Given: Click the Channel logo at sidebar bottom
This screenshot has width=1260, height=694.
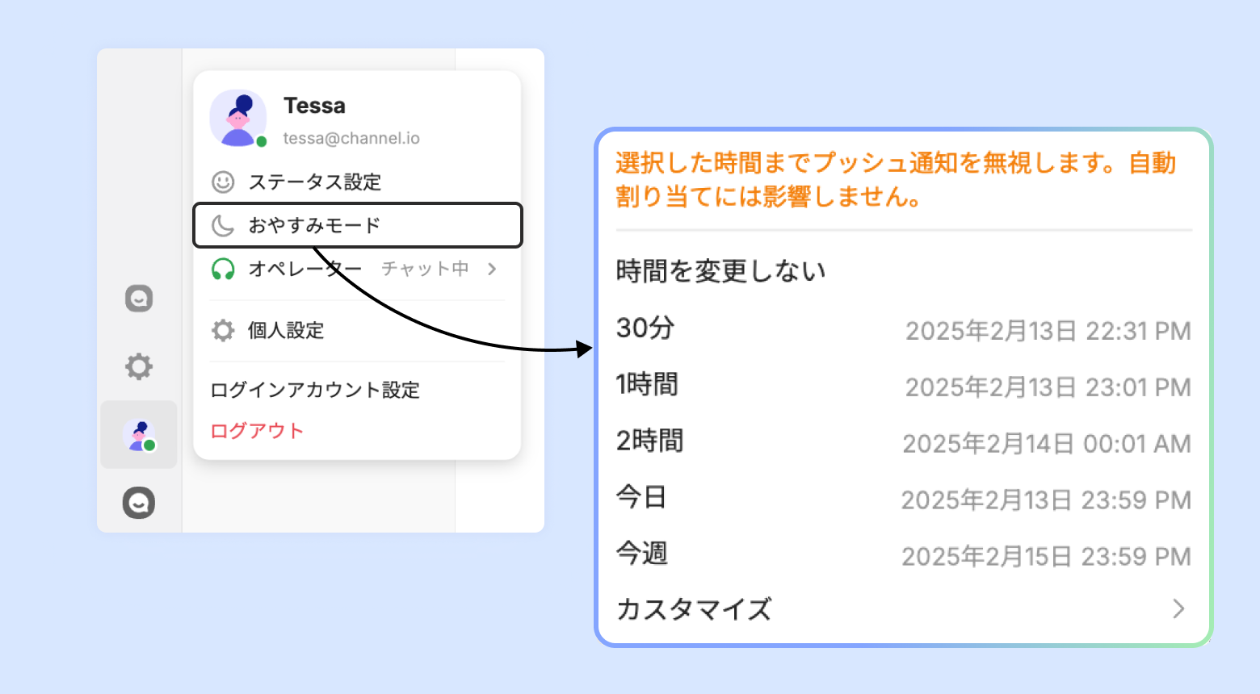Looking at the screenshot, I should click(139, 503).
